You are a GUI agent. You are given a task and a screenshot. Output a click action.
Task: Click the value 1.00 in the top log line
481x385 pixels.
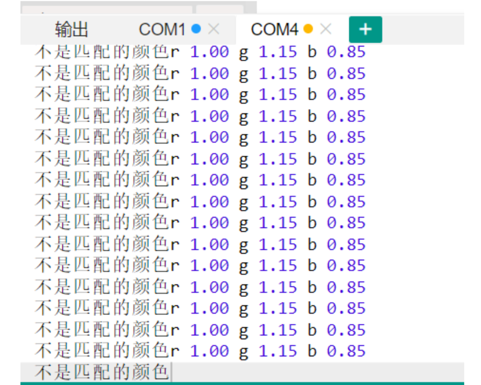point(210,52)
